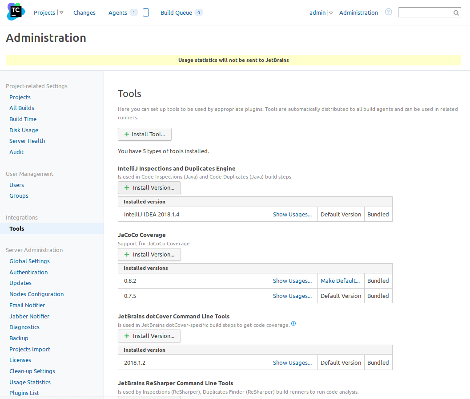
Task: Make JaCoCo 0.8.2 the default version
Action: click(340, 281)
